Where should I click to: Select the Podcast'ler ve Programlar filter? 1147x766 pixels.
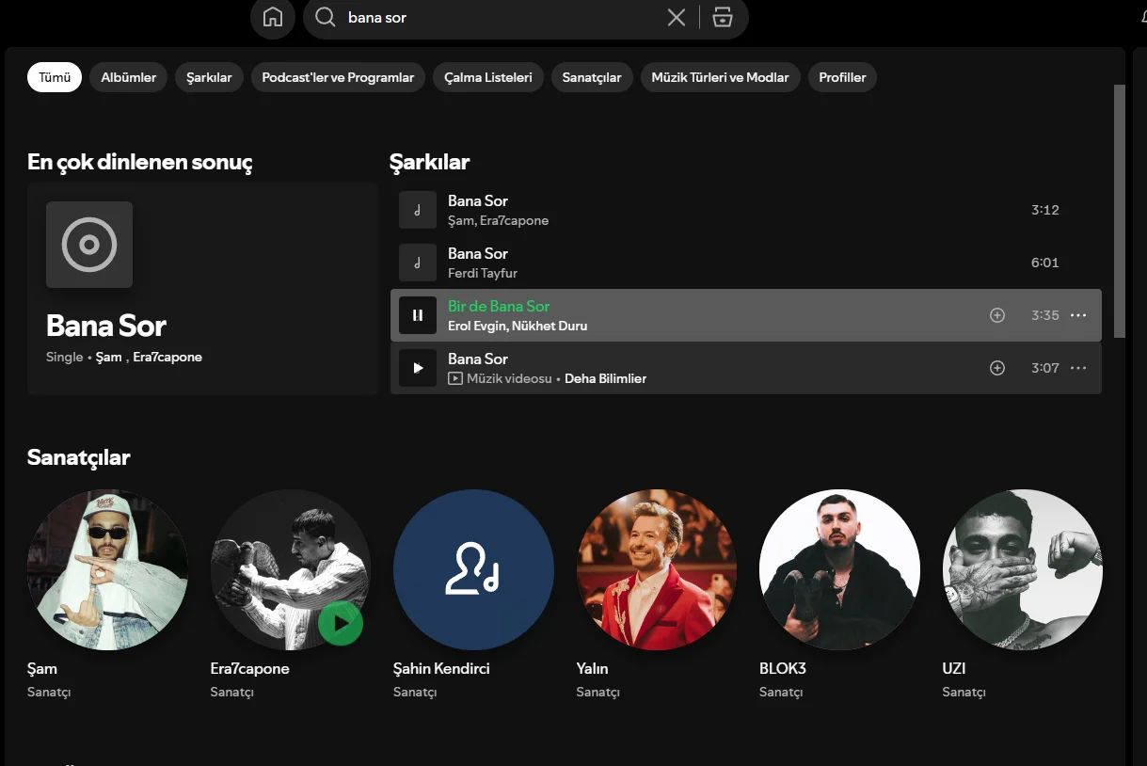[x=338, y=77]
